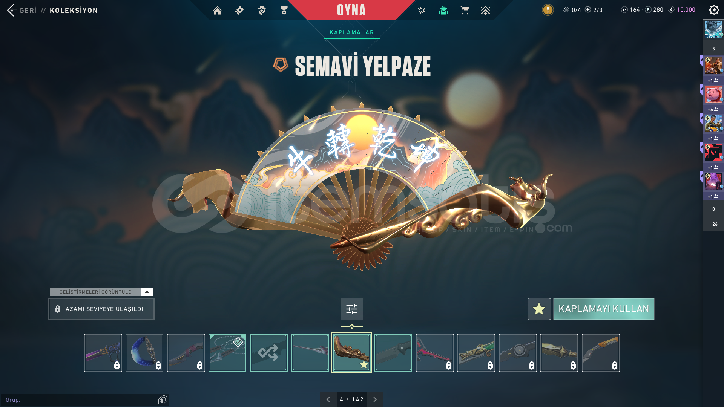Open the store cart icon
The width and height of the screenshot is (724, 407).
[465, 11]
